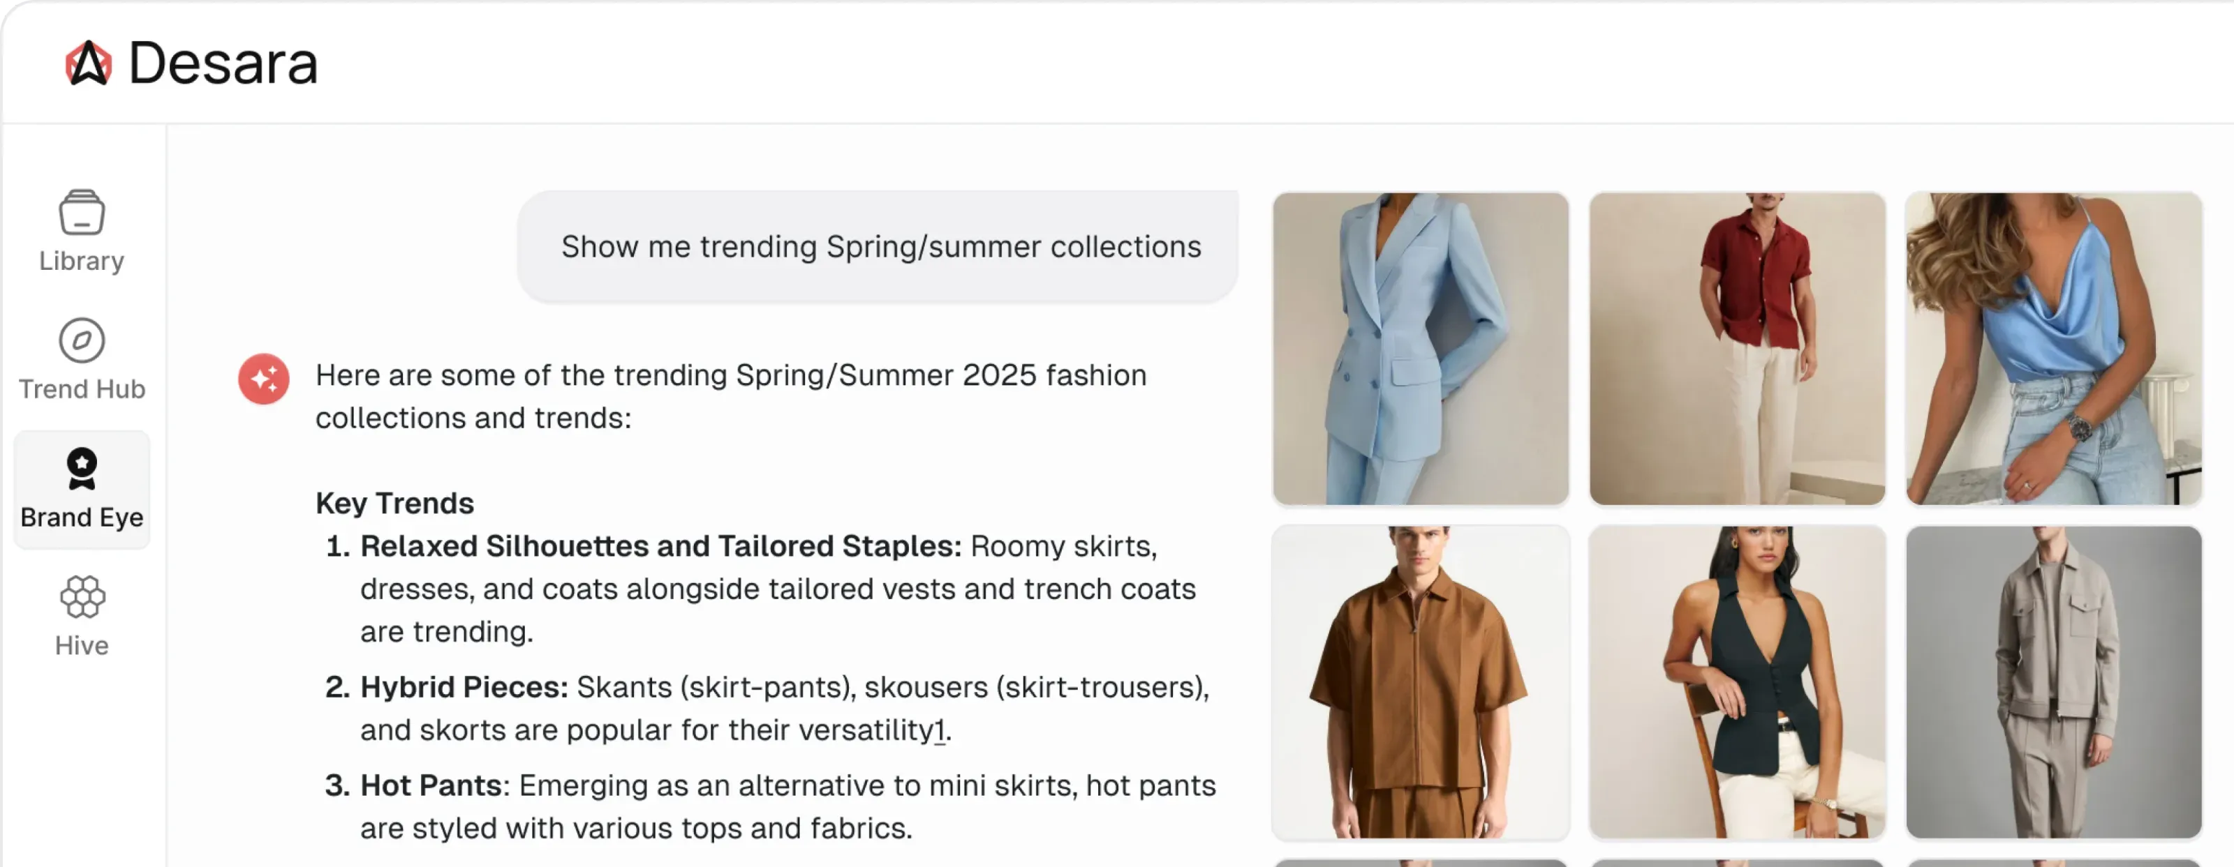Click the Library menu label

(x=82, y=261)
